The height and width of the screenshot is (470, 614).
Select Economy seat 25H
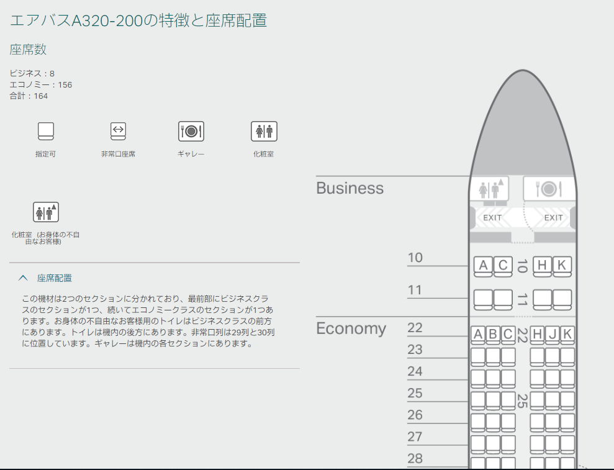pyautogui.click(x=537, y=400)
